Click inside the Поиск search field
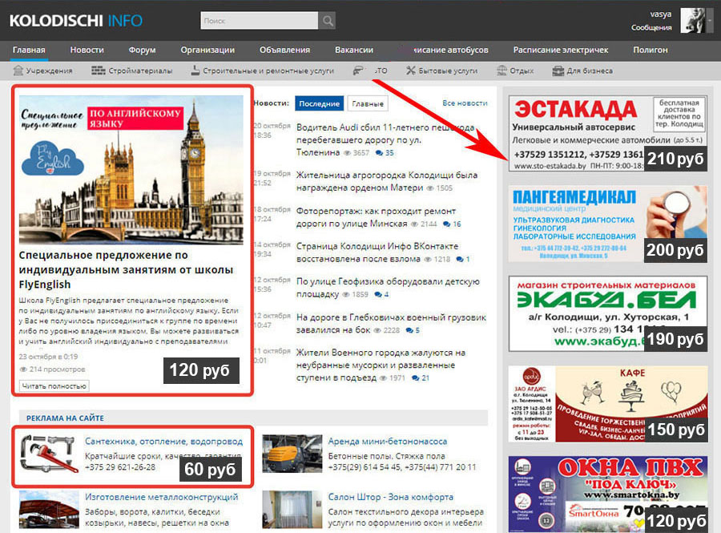 click(260, 21)
